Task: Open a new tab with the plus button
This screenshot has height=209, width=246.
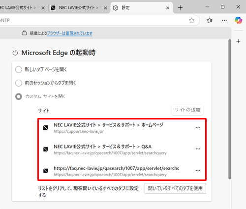Action: point(180,8)
